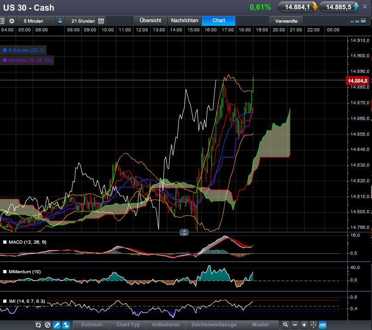Close the US 30 - Cash panel
Image resolution: width=372 pixels, height=330 pixels.
365,7
